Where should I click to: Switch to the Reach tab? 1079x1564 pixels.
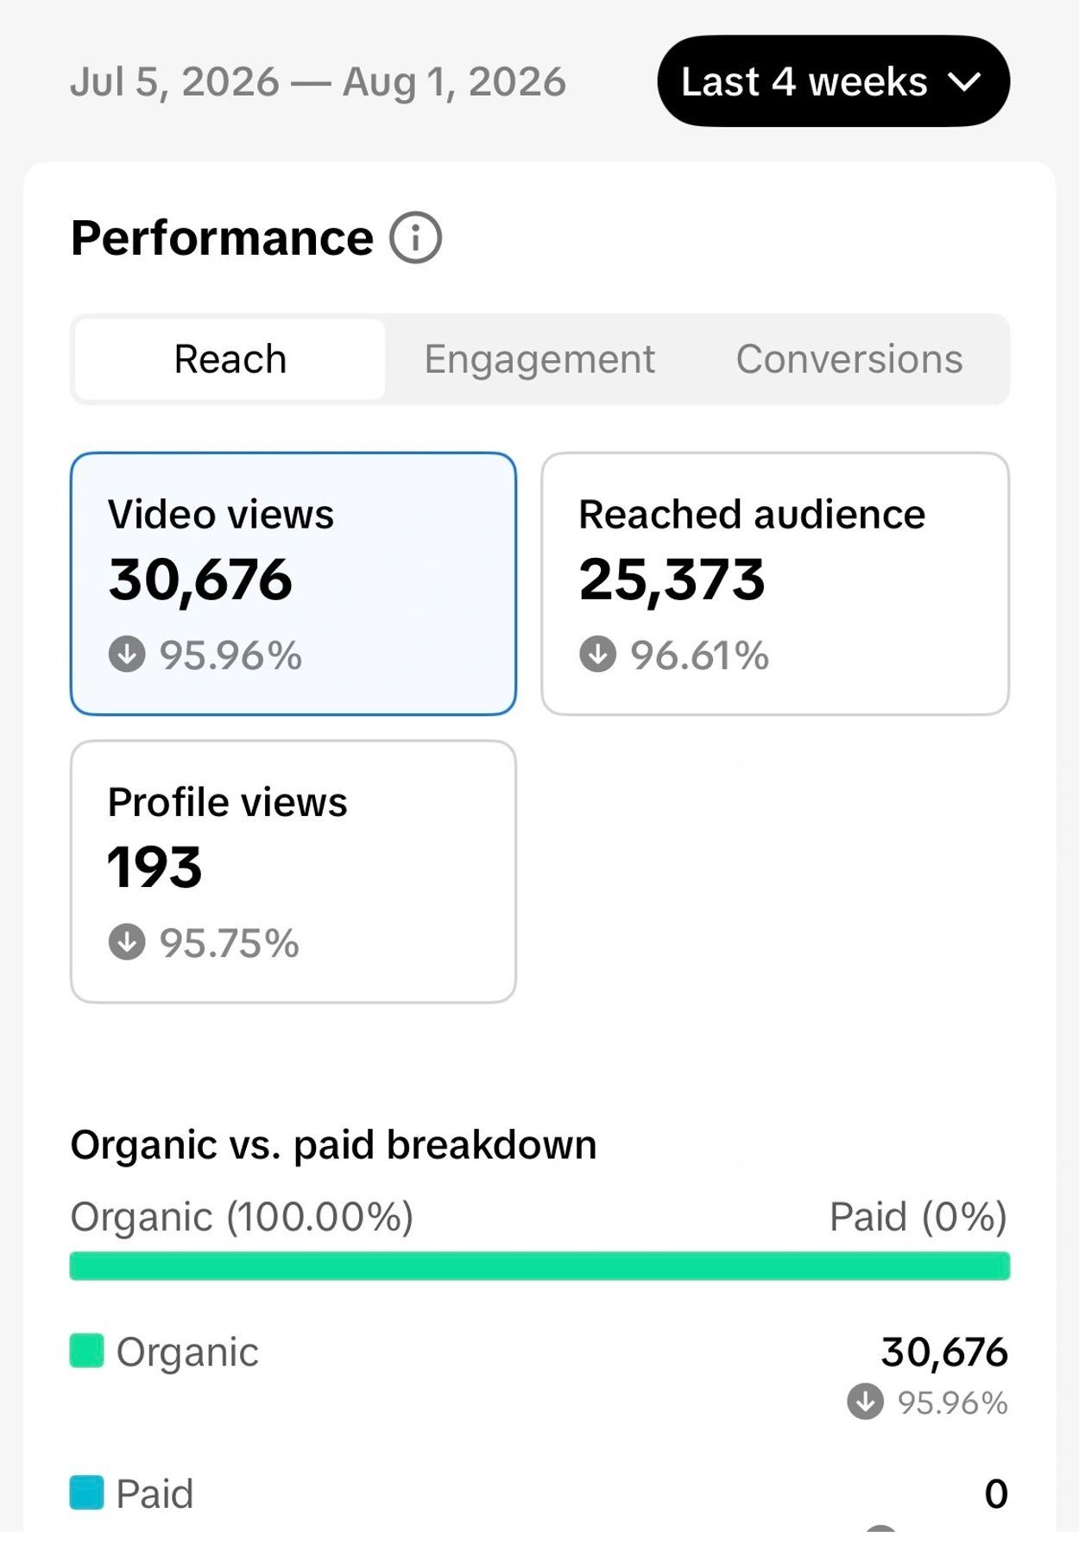pyautogui.click(x=230, y=359)
